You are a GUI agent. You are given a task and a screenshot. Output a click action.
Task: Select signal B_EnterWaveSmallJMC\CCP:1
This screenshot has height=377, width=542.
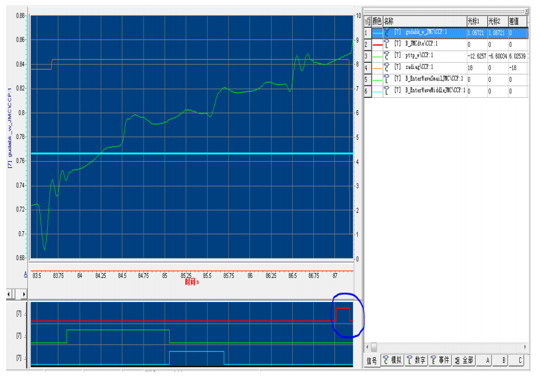pyautogui.click(x=434, y=78)
